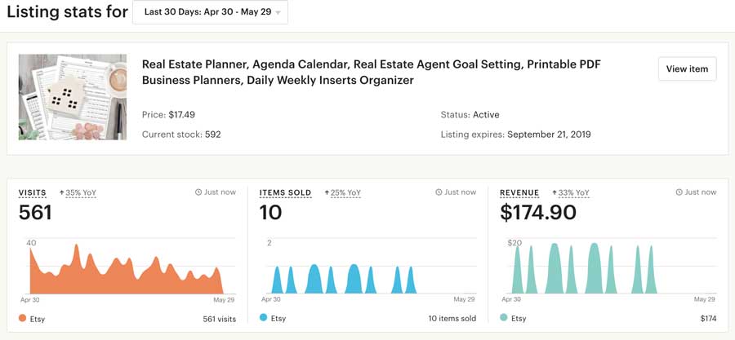The image size is (735, 340).
Task: Click the blue Etsy legend dot
Action: click(264, 317)
